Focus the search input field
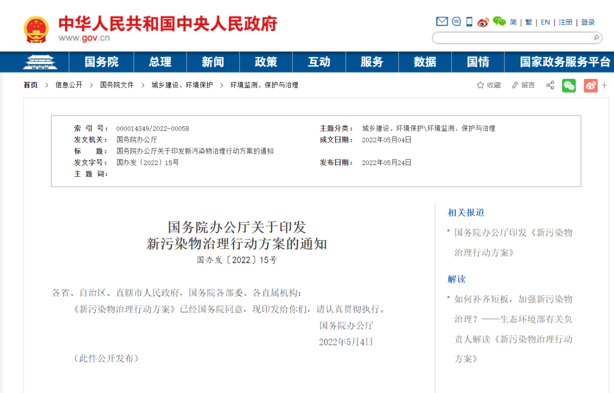 (511, 38)
